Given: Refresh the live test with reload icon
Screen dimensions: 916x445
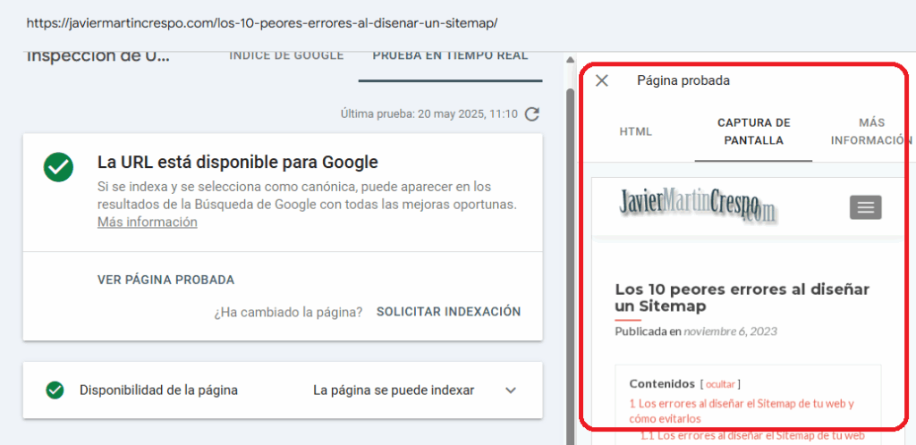Looking at the screenshot, I should click(x=531, y=114).
